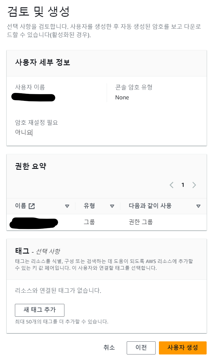Click the 권한 요약 section heading

pyautogui.click(x=31, y=166)
